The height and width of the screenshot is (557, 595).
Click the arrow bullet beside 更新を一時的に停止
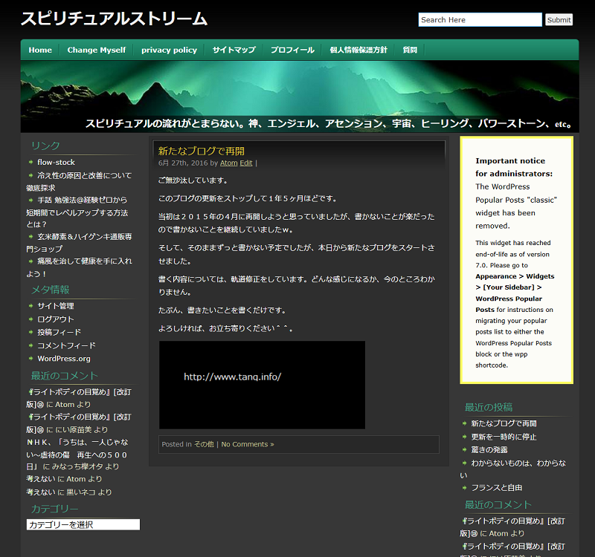coord(464,437)
